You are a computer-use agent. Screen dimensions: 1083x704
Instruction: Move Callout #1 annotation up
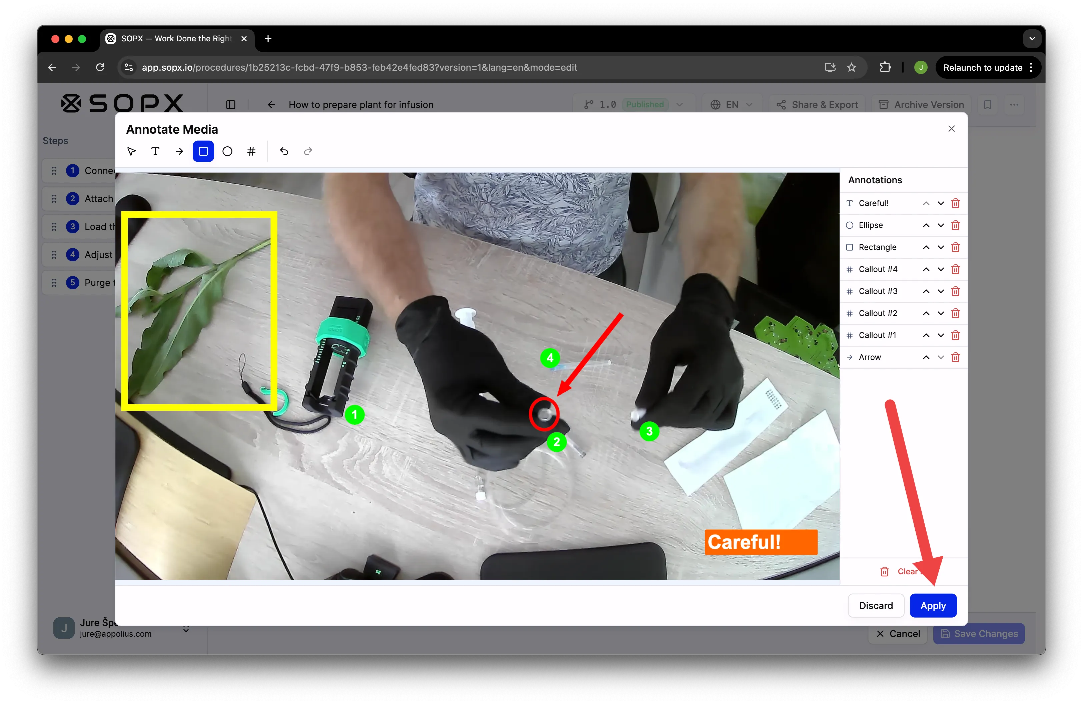(x=926, y=335)
